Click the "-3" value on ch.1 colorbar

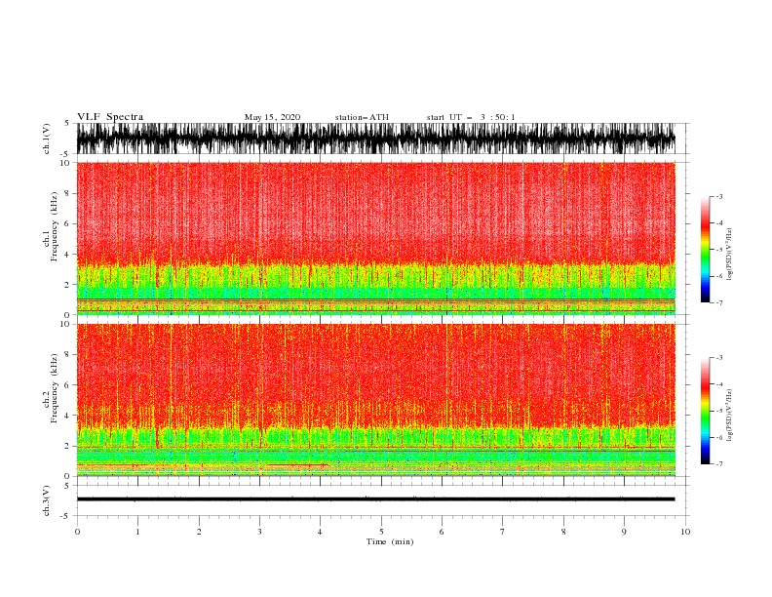point(719,196)
